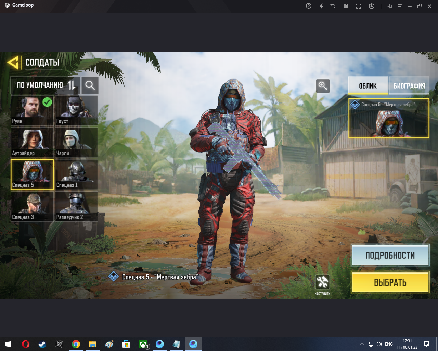The image size is (438, 351).
Task: Open the volume control in system tray
Action: point(379,344)
